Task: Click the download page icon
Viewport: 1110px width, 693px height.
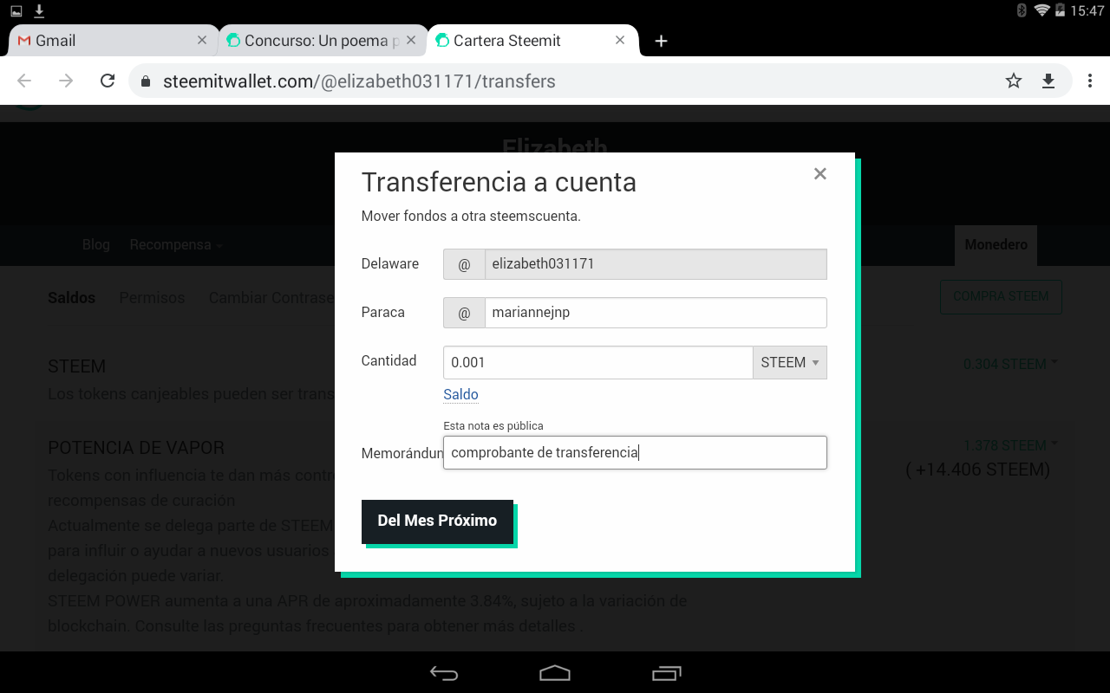Action: coord(1048,81)
